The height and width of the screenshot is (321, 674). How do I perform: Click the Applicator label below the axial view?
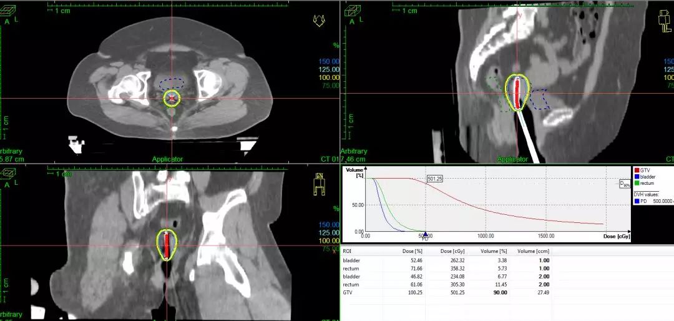[x=167, y=159]
